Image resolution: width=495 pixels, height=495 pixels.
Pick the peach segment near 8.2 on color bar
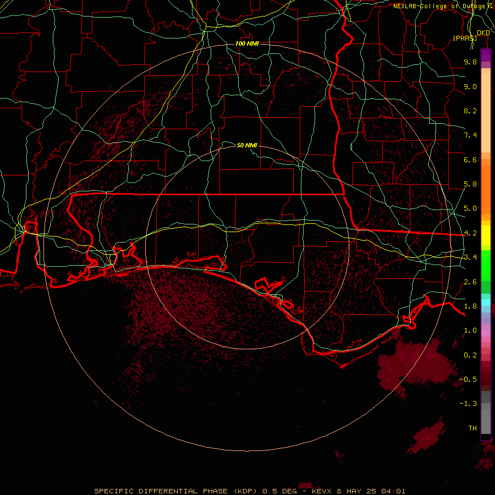point(486,113)
